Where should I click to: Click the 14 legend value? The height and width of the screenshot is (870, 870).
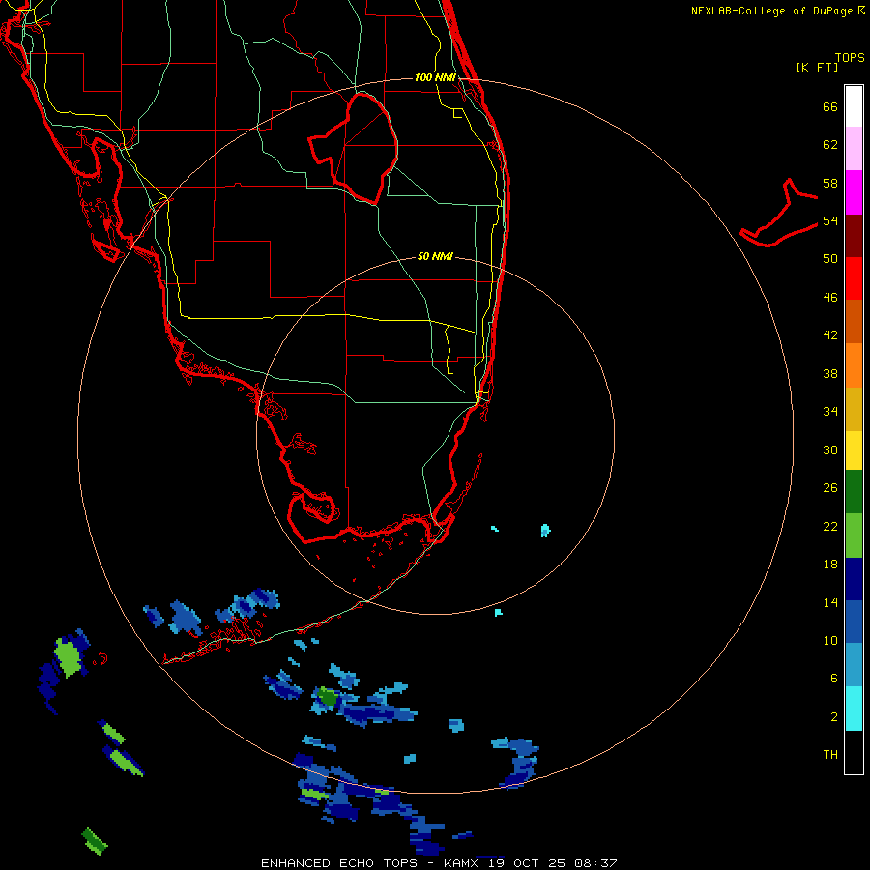tap(830, 602)
